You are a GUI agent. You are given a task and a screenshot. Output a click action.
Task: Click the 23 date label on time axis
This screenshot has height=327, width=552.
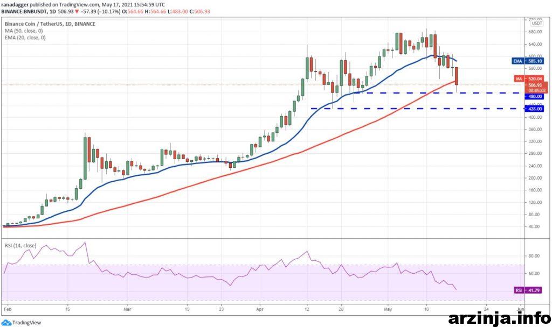[221, 309]
